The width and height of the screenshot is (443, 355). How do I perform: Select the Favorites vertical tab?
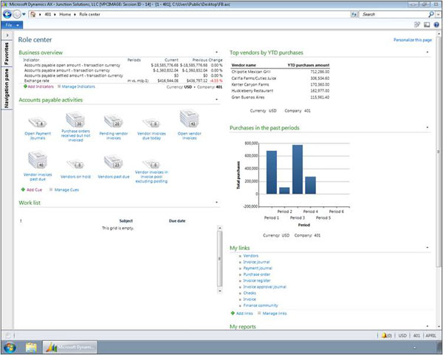pyautogui.click(x=7, y=53)
